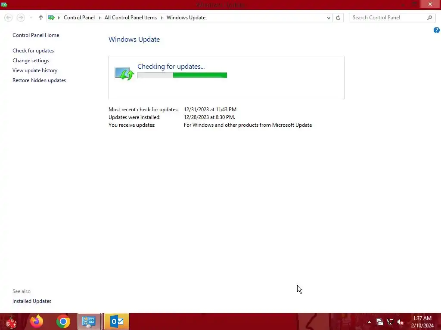This screenshot has height=330, width=441.
Task: Open Installed Updates link
Action: point(32,301)
